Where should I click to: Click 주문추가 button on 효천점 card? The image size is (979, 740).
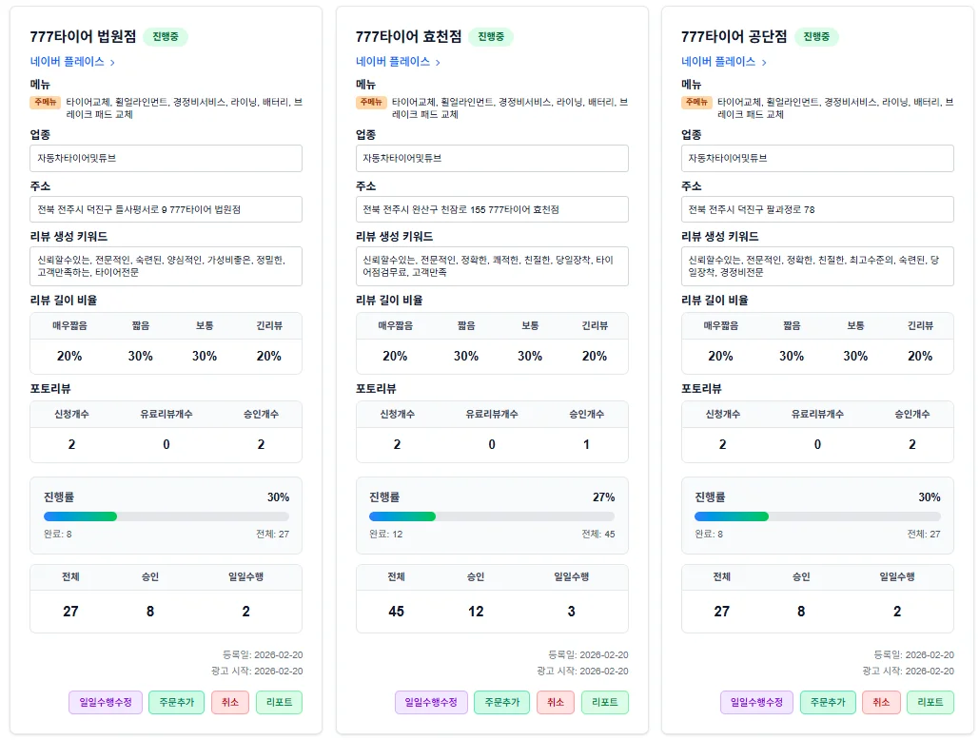point(501,702)
